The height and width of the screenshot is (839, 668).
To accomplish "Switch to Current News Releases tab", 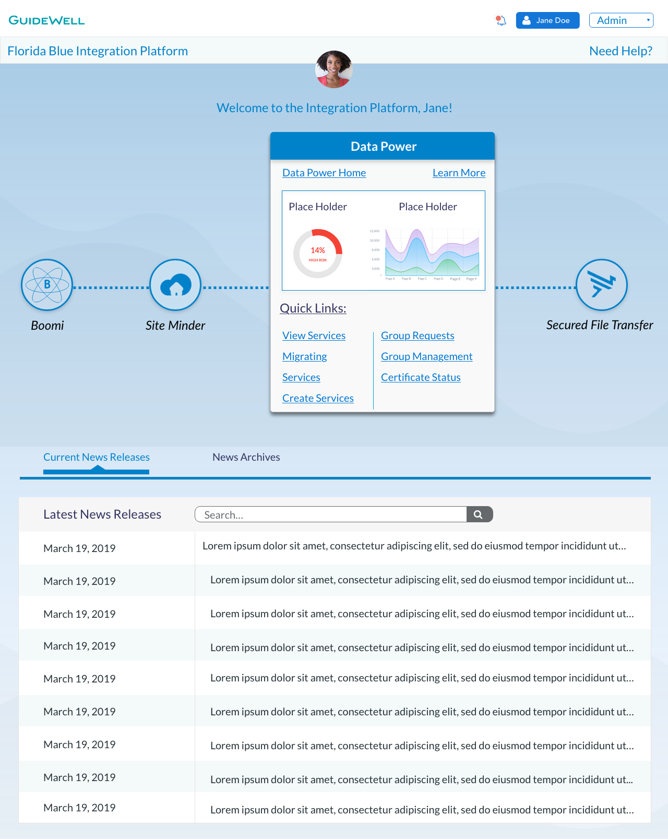I will pyautogui.click(x=97, y=457).
